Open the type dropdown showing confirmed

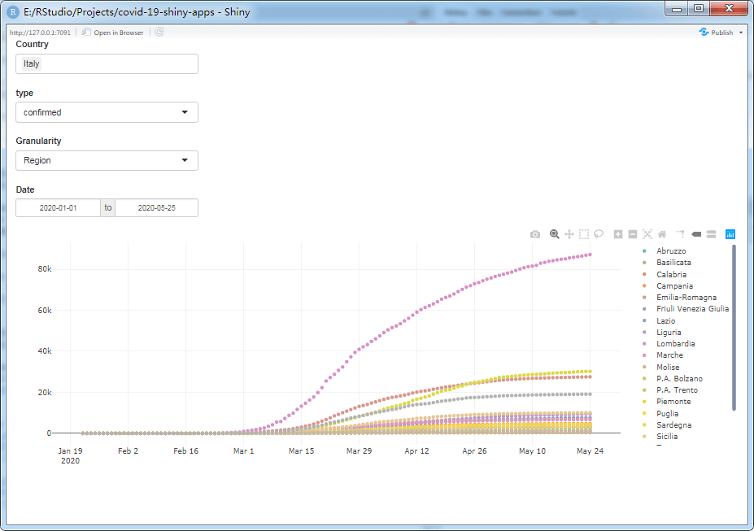pos(107,112)
